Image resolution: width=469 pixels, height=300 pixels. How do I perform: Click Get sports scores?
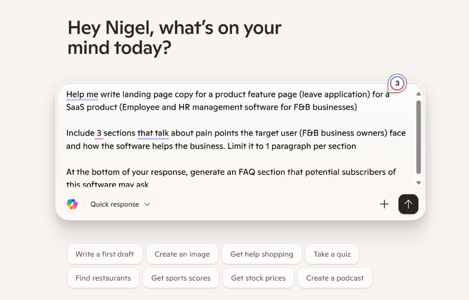181,277
